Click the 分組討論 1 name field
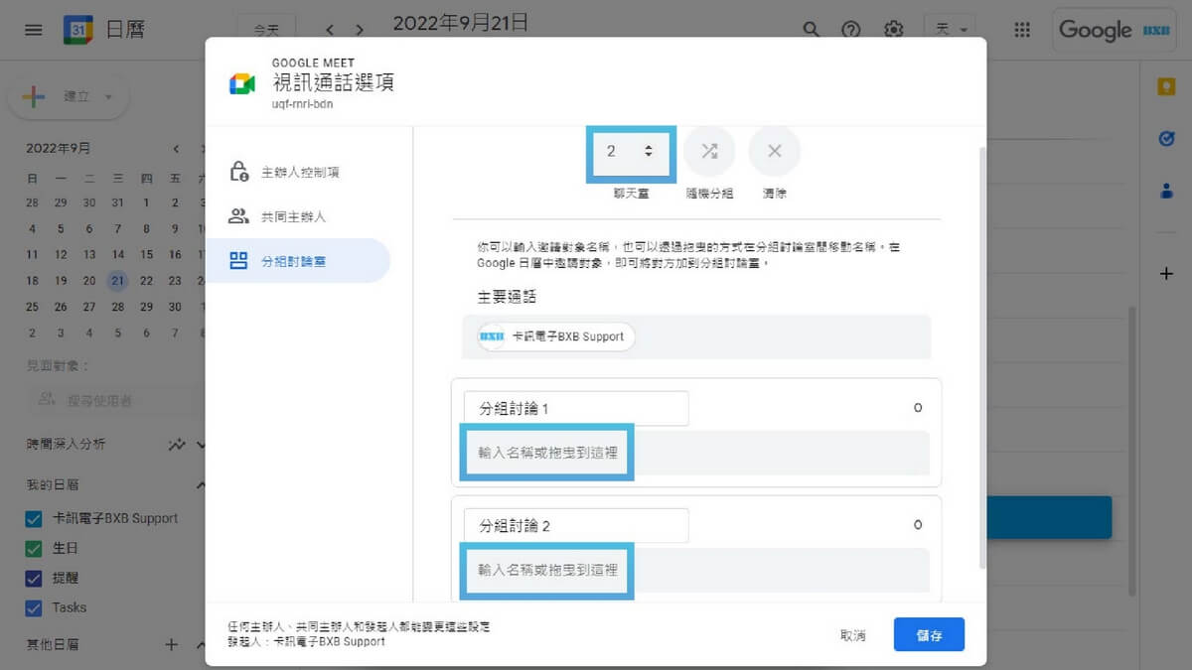The height and width of the screenshot is (670, 1192). coord(575,408)
